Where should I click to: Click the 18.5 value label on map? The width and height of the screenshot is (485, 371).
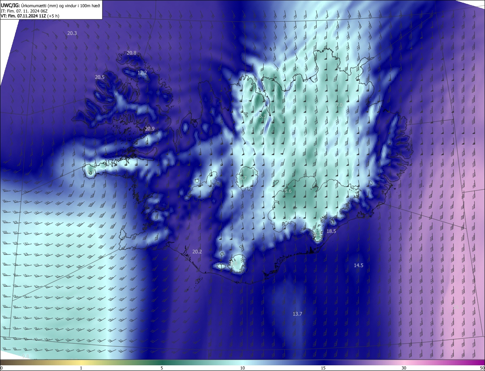pyautogui.click(x=331, y=231)
